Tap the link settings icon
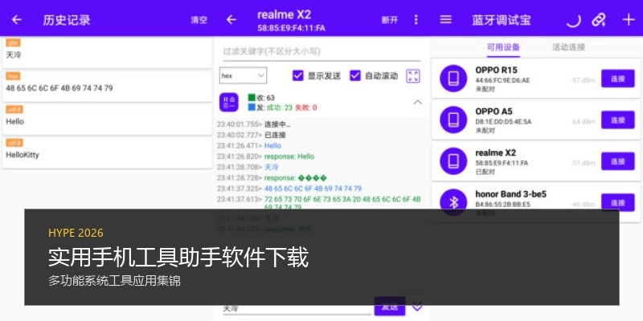This screenshot has width=643, height=321. pos(599,19)
